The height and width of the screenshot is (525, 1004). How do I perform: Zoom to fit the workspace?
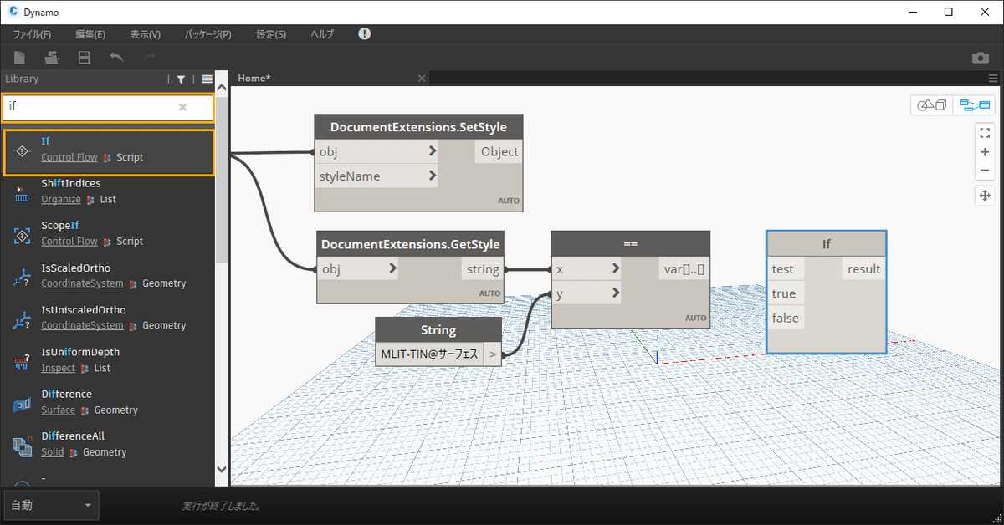pyautogui.click(x=985, y=132)
